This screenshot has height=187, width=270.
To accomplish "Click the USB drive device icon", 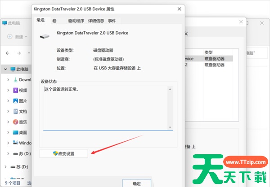I will [45, 36].
